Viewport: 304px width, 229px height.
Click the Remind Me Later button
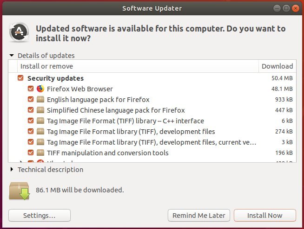pos(199,215)
